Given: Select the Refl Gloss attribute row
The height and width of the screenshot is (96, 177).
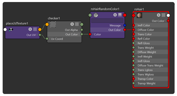Looking at the screenshot, I should (x=151, y=43).
